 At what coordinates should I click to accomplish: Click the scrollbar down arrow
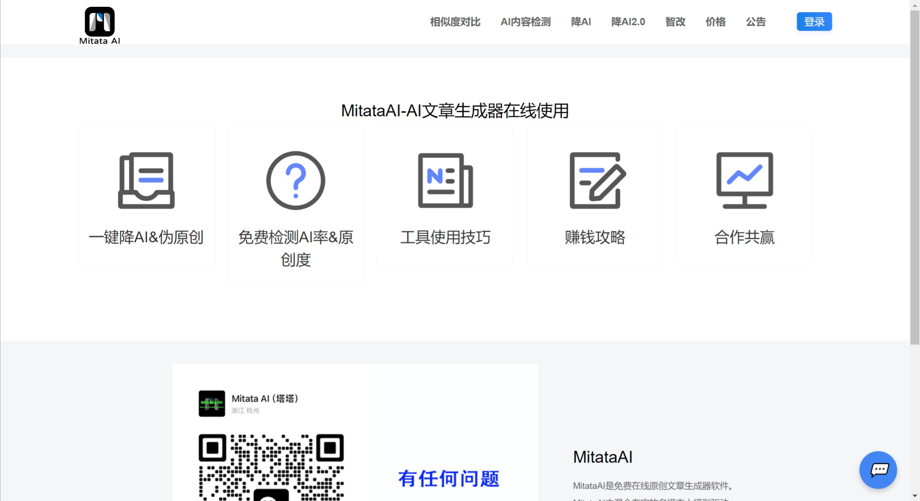(916, 496)
